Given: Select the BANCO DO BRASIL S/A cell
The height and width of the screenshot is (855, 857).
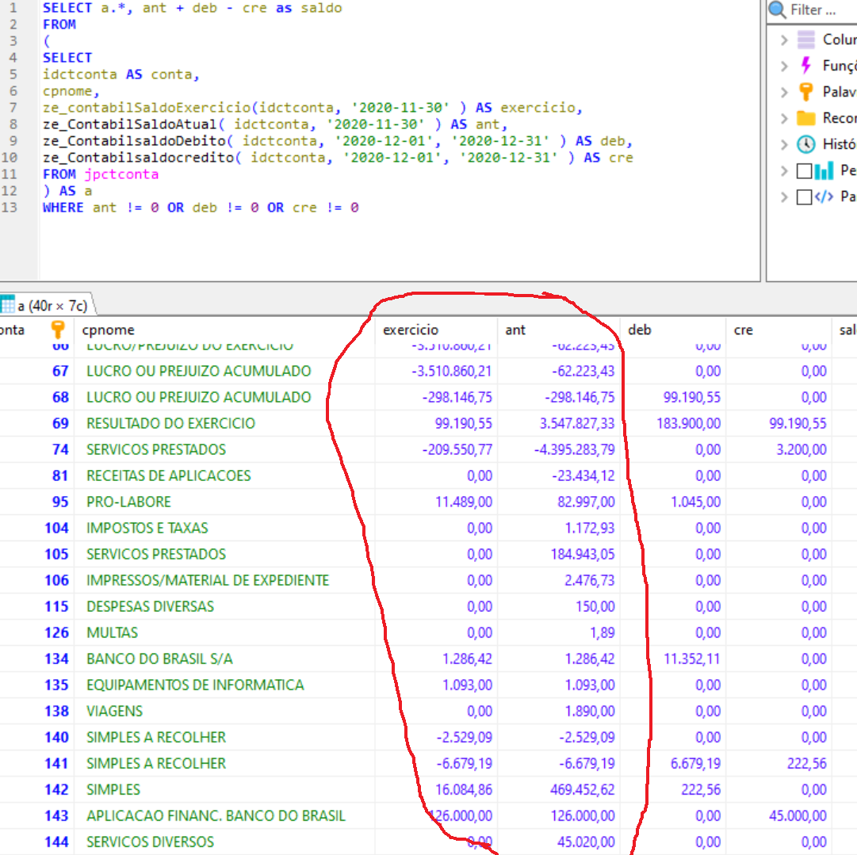Looking at the screenshot, I should pos(159,659).
